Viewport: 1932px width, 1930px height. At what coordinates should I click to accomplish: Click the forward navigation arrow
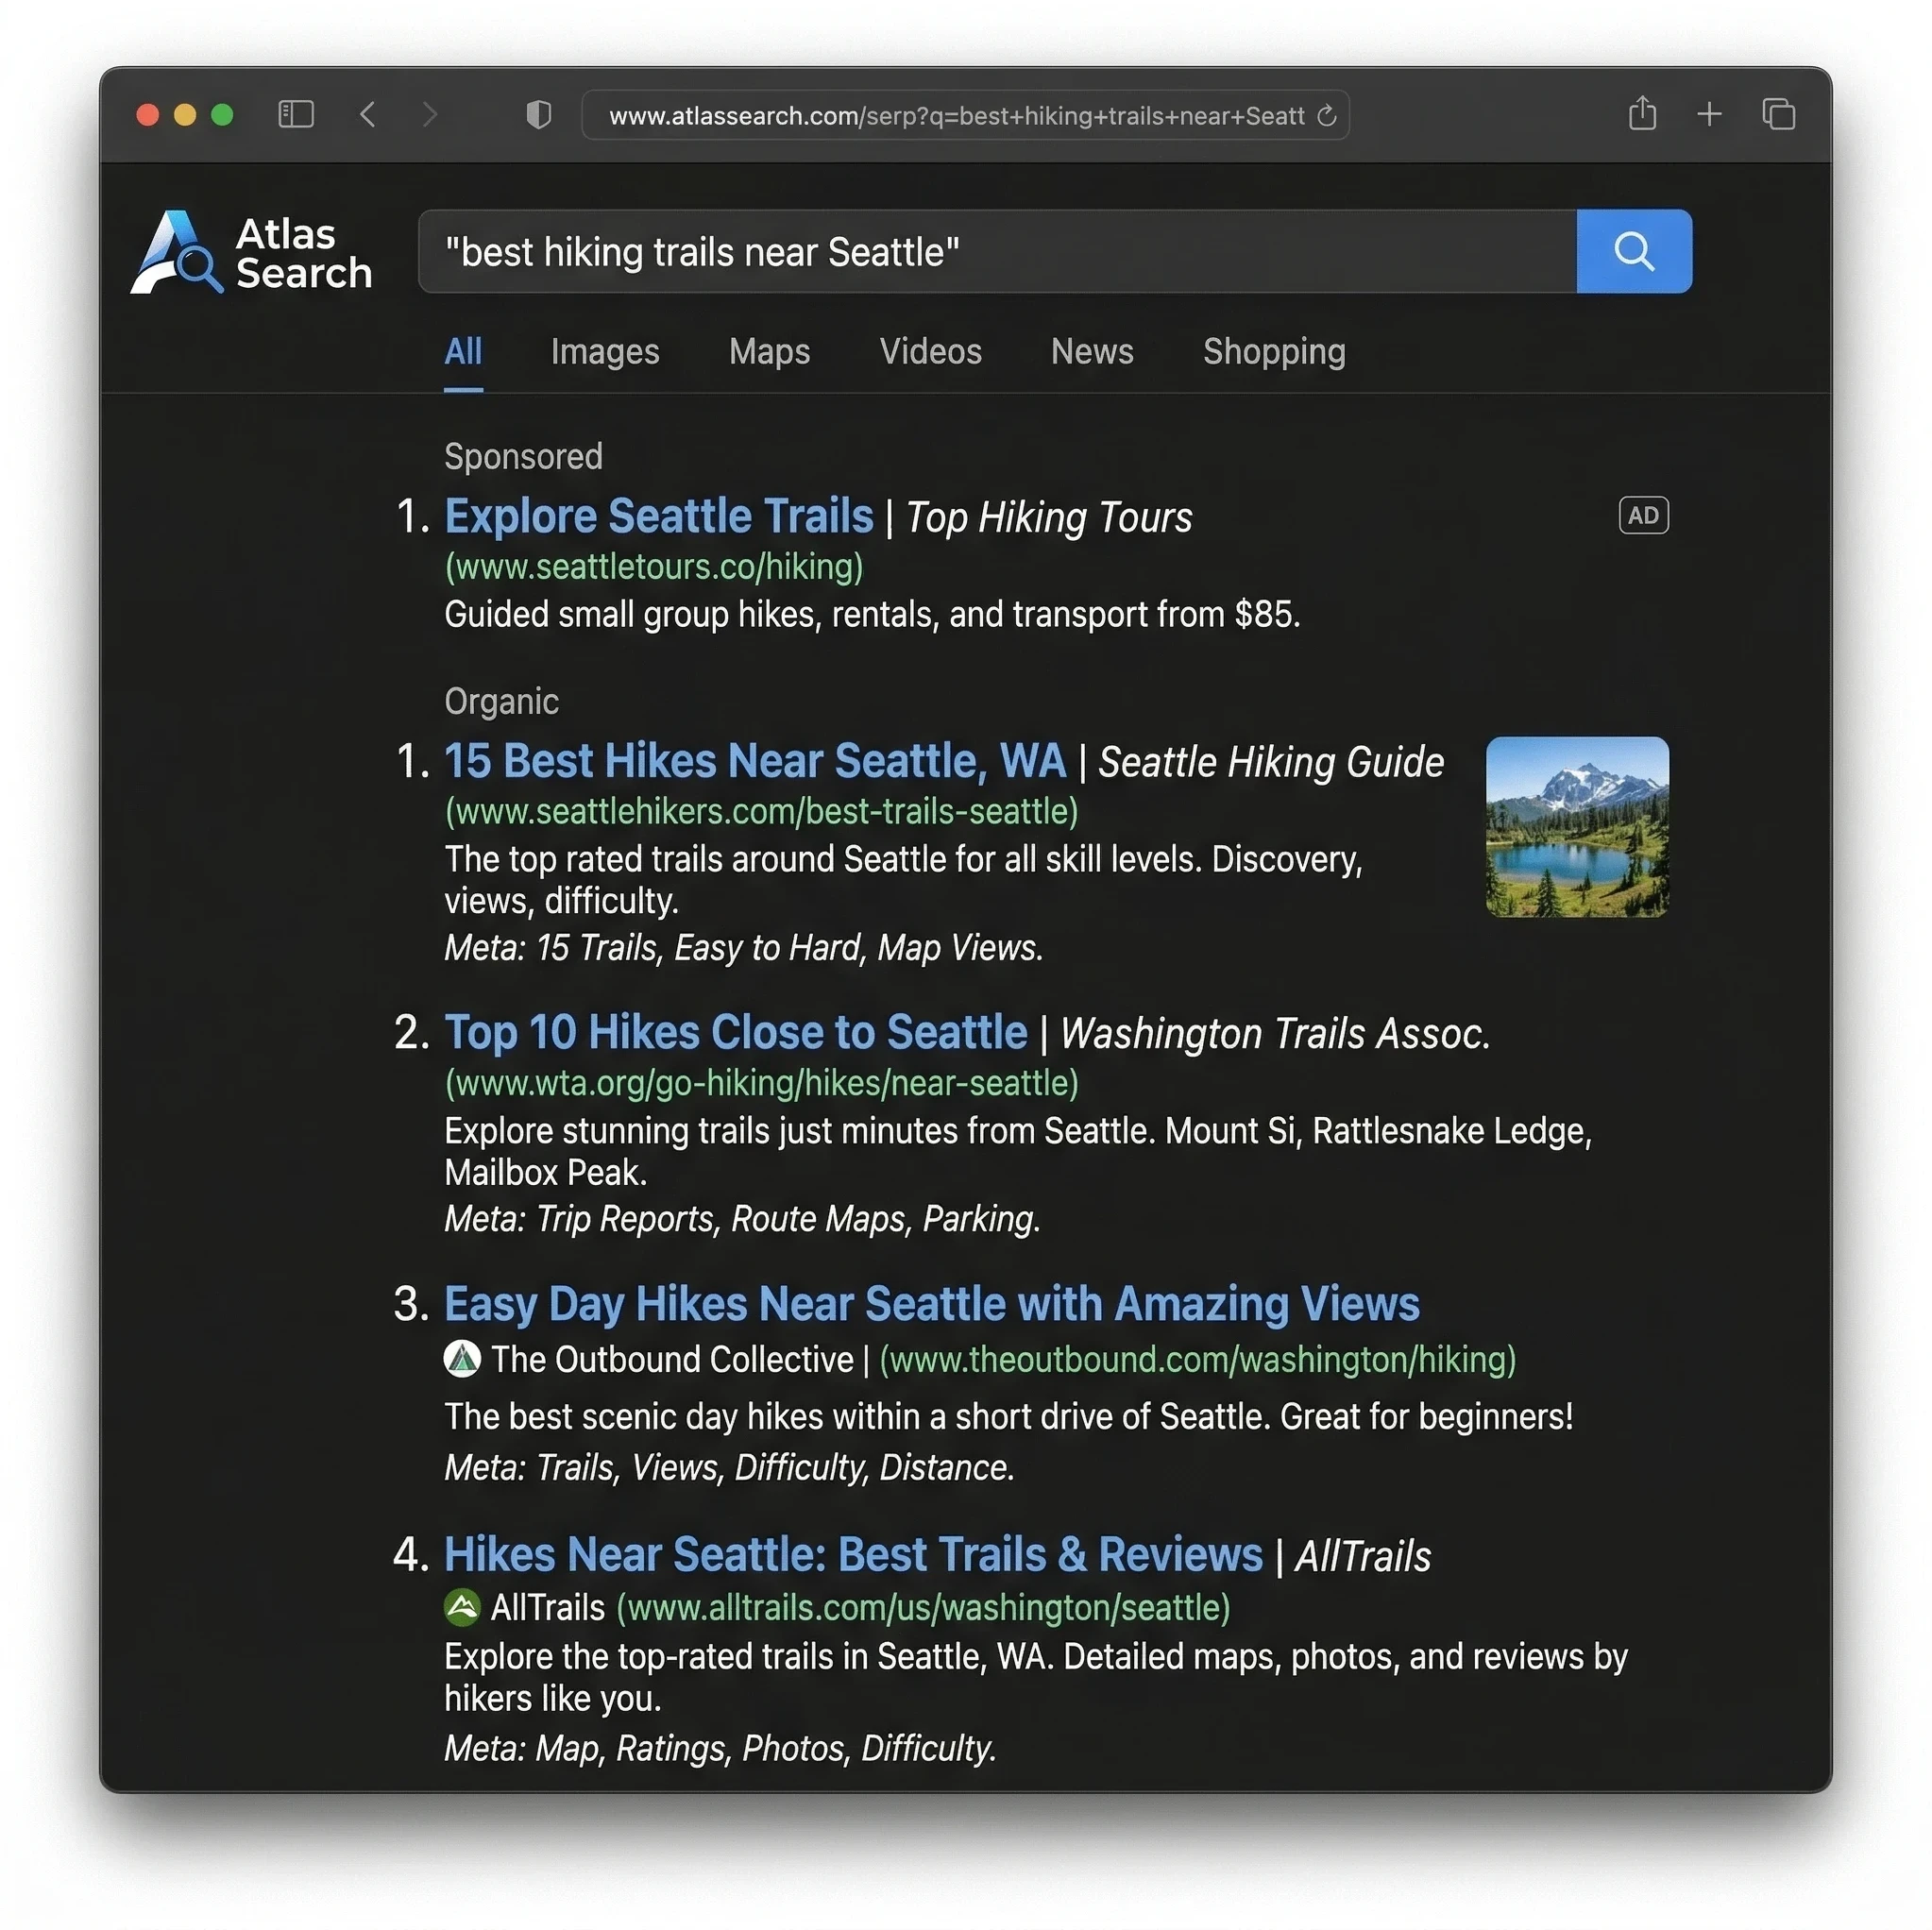click(x=430, y=114)
